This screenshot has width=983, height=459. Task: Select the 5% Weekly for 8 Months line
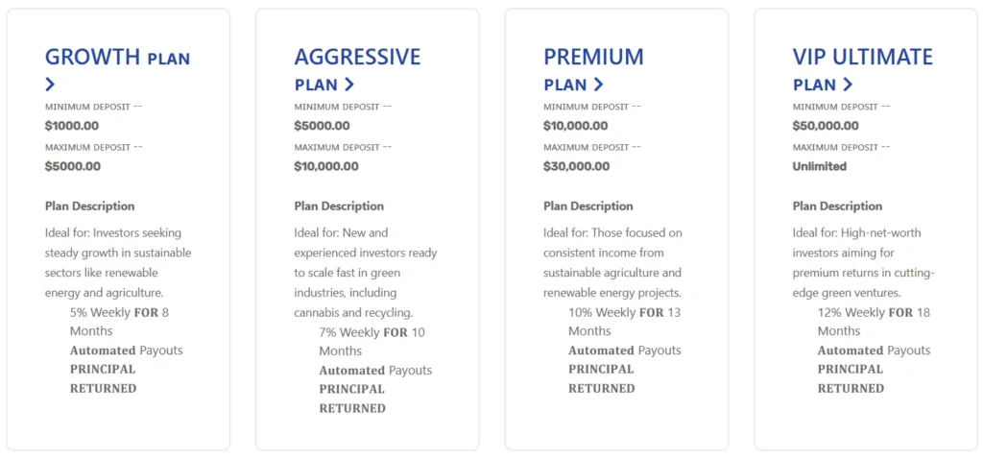pyautogui.click(x=119, y=322)
